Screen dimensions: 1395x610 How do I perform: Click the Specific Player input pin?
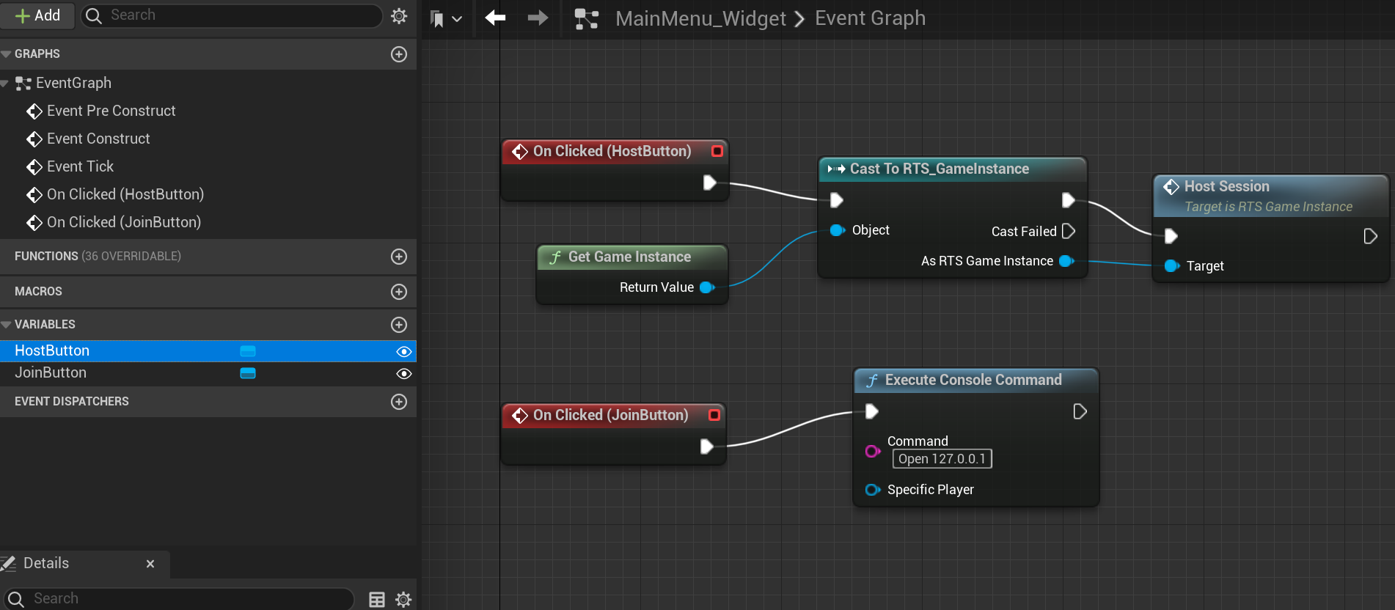[872, 490]
